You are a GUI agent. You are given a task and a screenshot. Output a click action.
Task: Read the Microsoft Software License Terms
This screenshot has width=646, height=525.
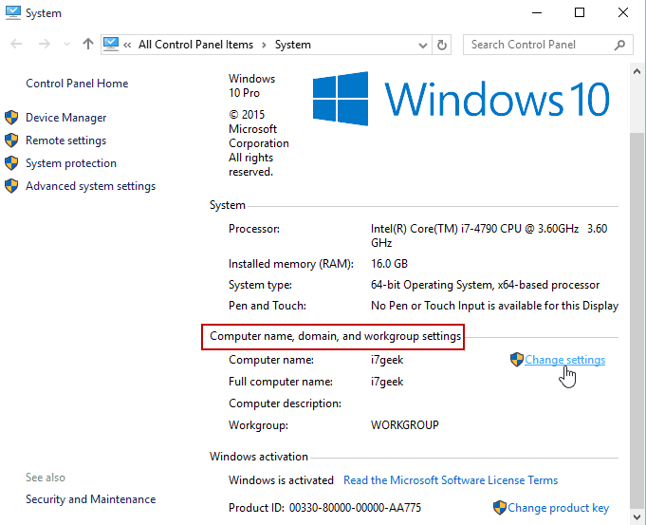pos(451,480)
